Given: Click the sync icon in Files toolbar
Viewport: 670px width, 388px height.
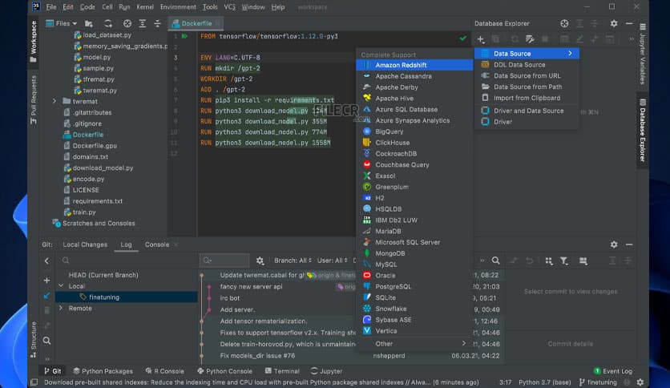Looking at the screenshot, I should (x=108, y=23).
